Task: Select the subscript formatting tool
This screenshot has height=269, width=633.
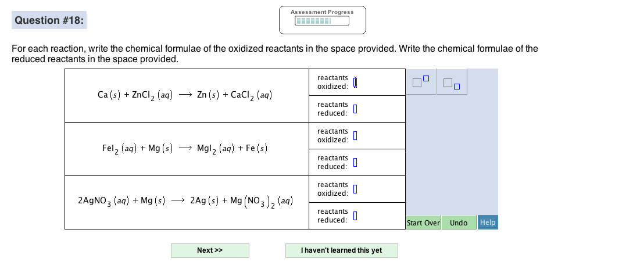Action: [x=452, y=83]
